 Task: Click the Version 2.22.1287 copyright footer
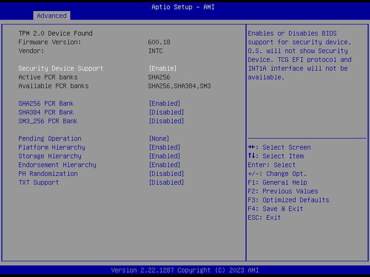pos(185,270)
